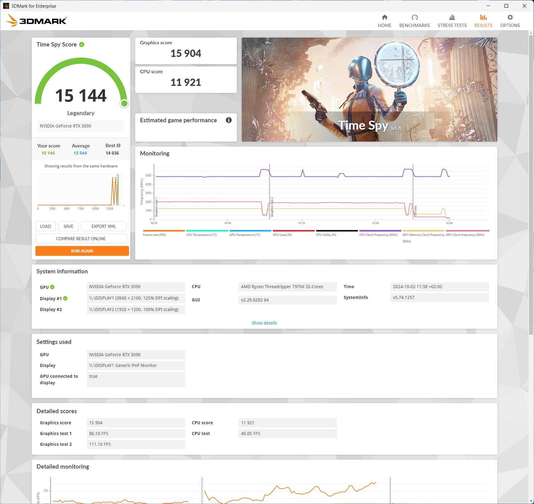Select the RESULTS tab
The height and width of the screenshot is (504, 534).
(x=483, y=21)
